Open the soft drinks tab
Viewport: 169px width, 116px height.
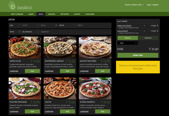65,14
